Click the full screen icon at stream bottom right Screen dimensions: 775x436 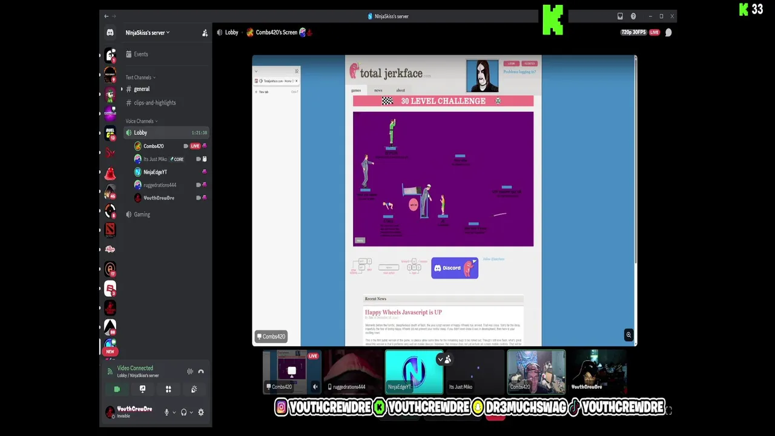click(668, 411)
